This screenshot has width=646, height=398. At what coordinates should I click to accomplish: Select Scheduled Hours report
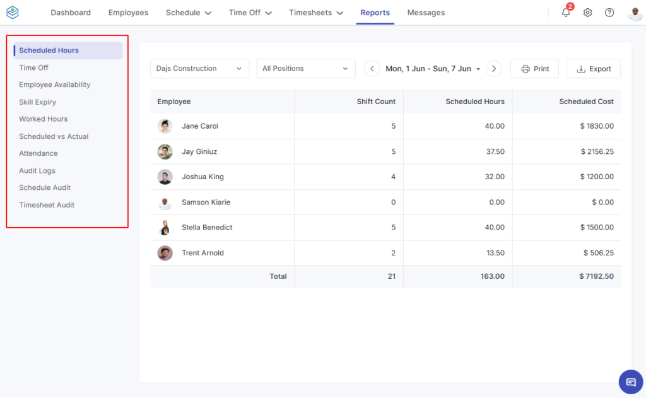(x=68, y=50)
